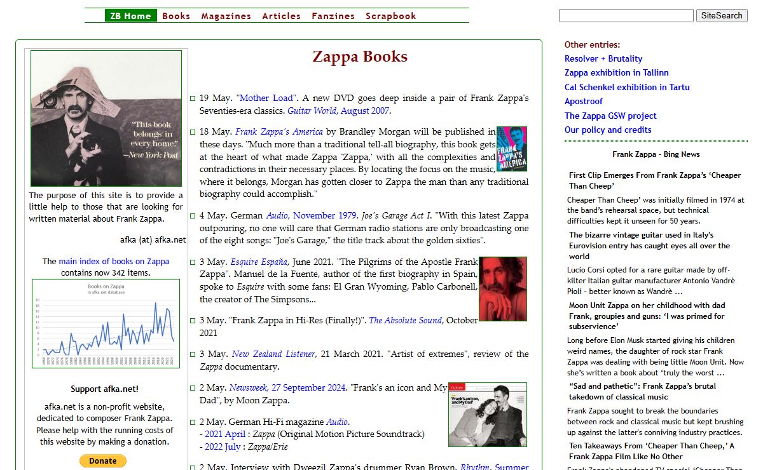Click the Frank Zappa - Bing News heading
The image size is (763, 470).
(x=656, y=154)
